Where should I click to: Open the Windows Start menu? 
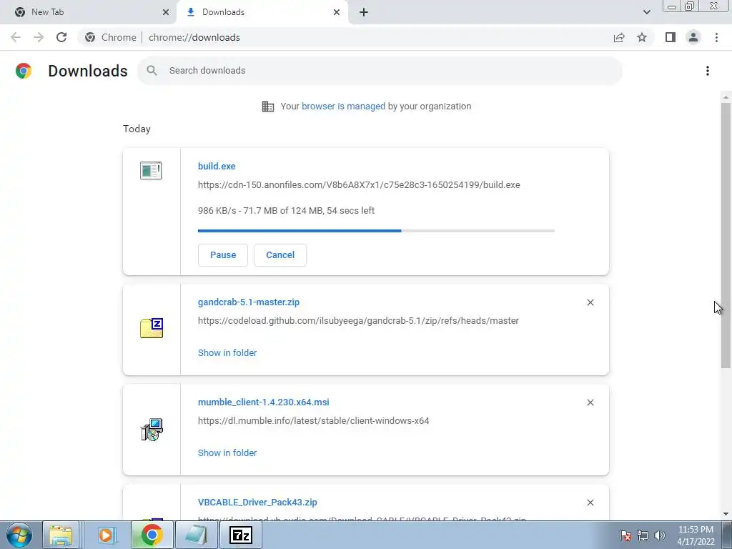click(19, 535)
